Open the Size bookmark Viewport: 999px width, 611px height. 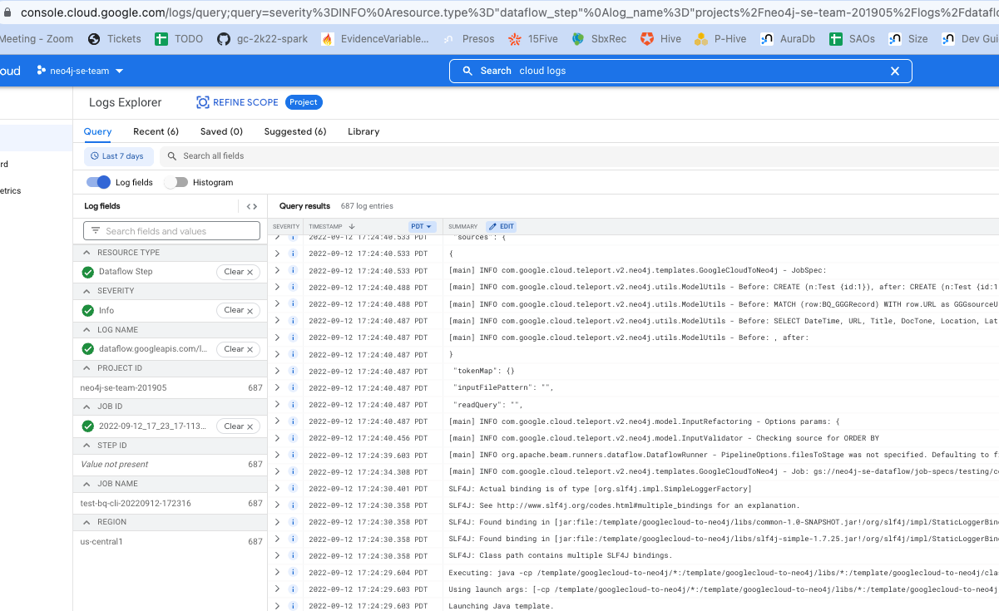click(x=908, y=38)
